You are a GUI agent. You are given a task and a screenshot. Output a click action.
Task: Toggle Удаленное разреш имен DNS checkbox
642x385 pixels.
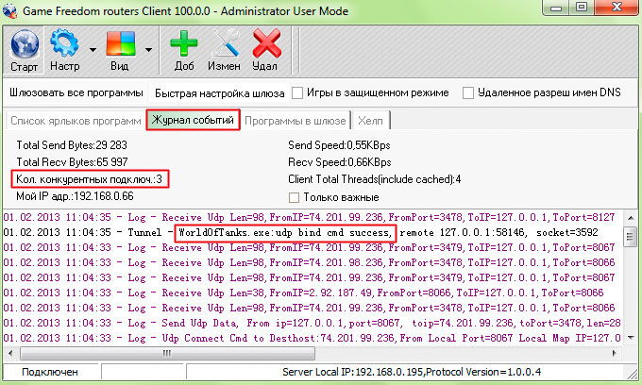468,93
